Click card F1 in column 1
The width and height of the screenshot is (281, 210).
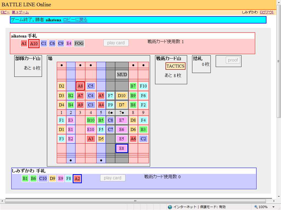pyautogui.click(x=61, y=120)
